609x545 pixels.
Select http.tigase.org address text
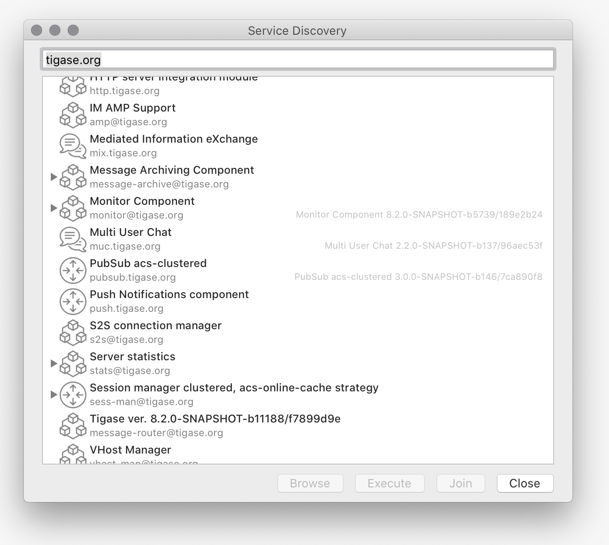point(125,91)
